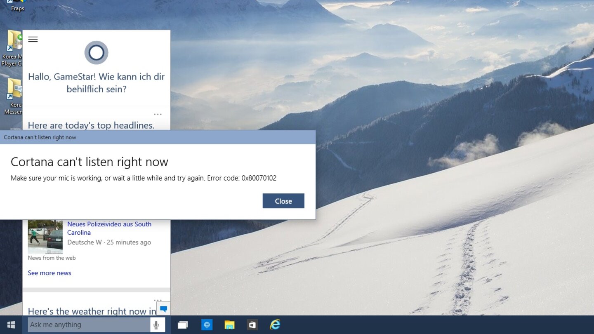This screenshot has height=334, width=594.
Task: Click the error code message text
Action: 144,178
